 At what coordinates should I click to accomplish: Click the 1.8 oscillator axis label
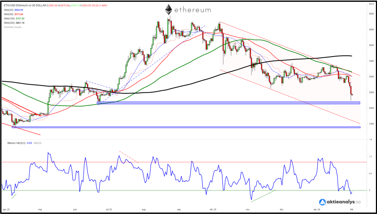point(370,139)
